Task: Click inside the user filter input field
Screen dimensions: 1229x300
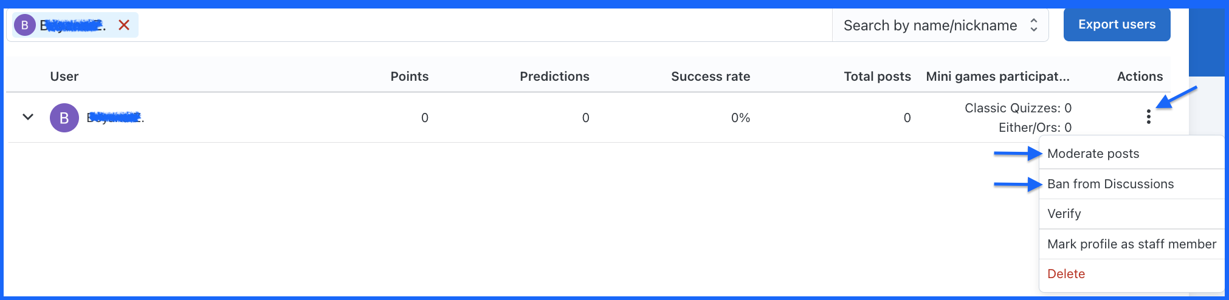Action: 483,25
